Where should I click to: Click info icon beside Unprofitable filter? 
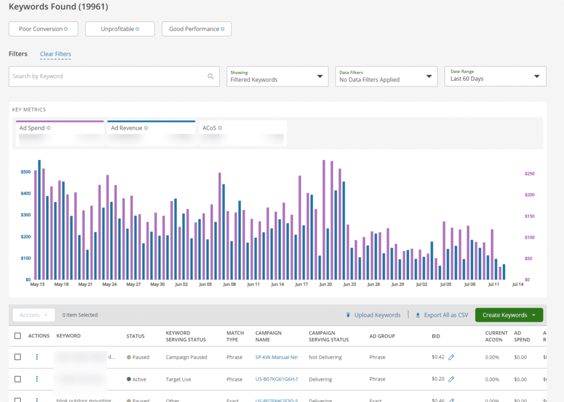pyautogui.click(x=137, y=29)
